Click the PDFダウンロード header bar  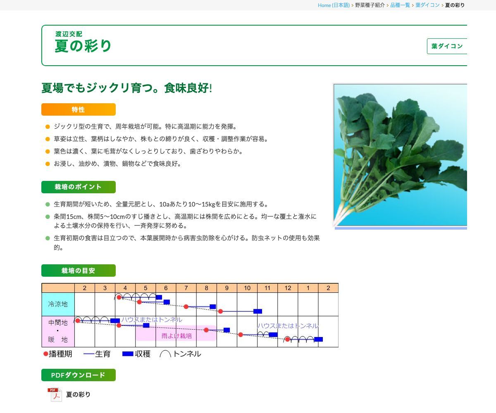pyautogui.click(x=78, y=375)
